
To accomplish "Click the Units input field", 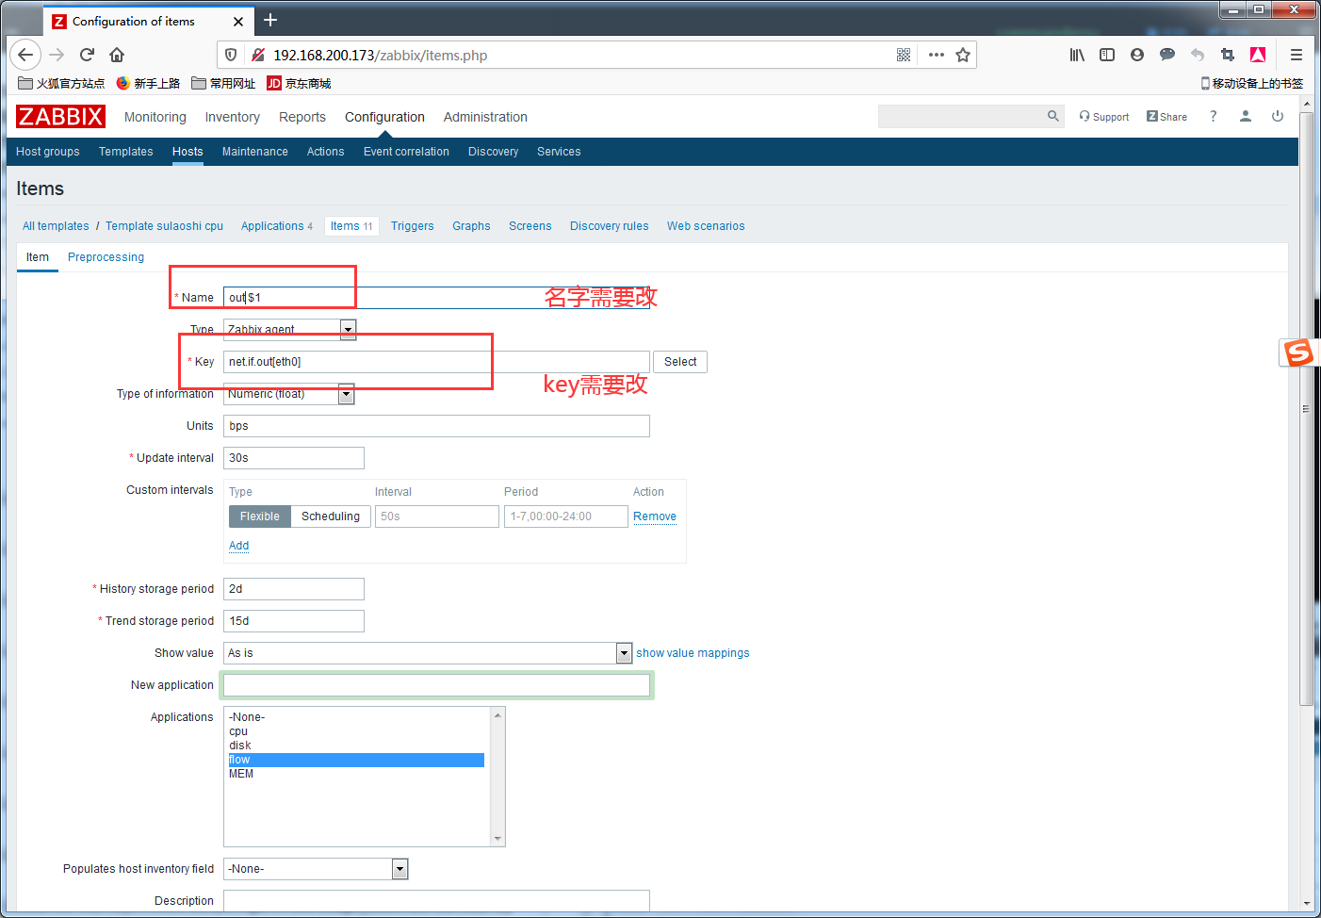I will point(436,426).
